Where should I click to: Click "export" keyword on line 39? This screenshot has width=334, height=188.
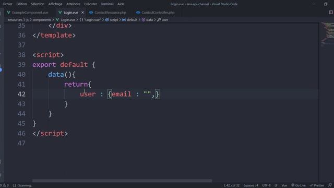point(44,65)
